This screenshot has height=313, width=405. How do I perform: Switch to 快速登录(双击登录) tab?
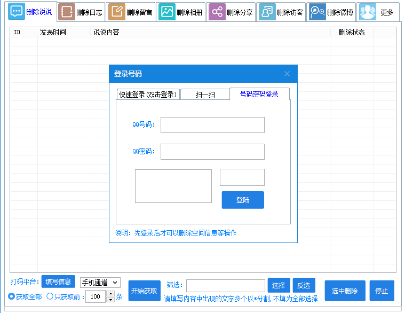(148, 95)
